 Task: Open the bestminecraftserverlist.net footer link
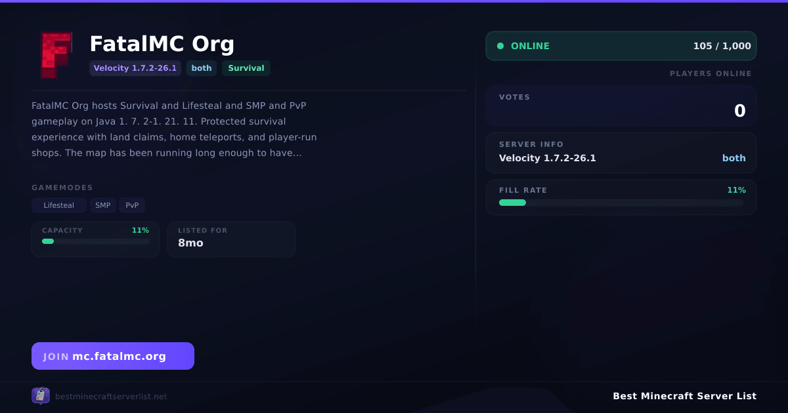point(111,397)
